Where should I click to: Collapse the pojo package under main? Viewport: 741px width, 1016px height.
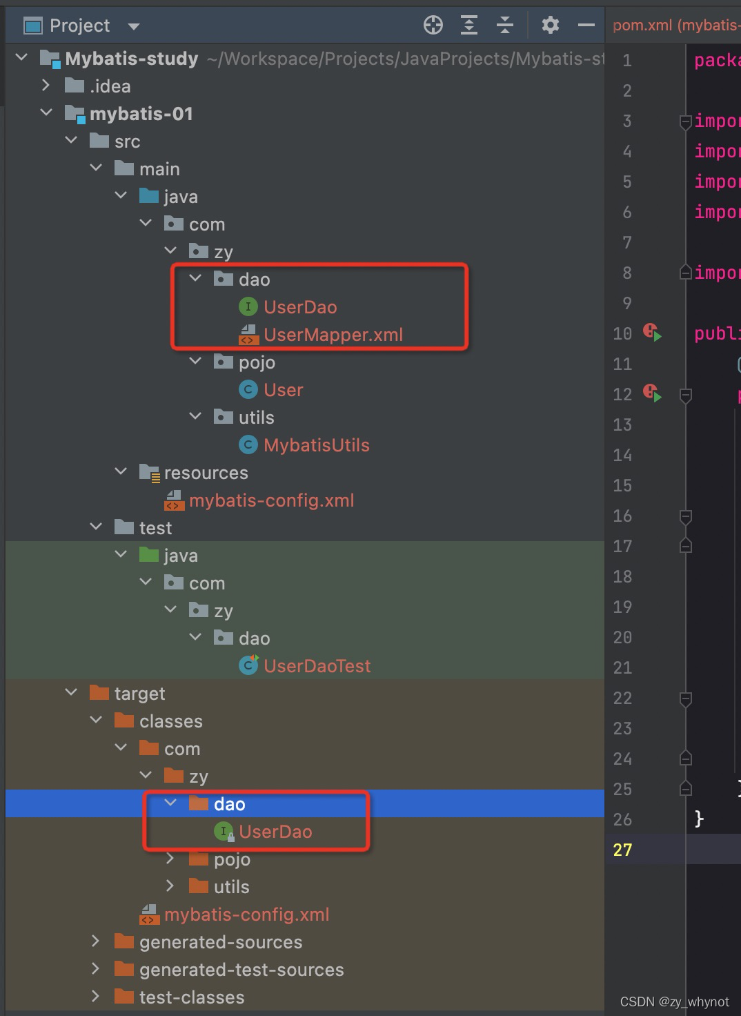click(x=195, y=361)
